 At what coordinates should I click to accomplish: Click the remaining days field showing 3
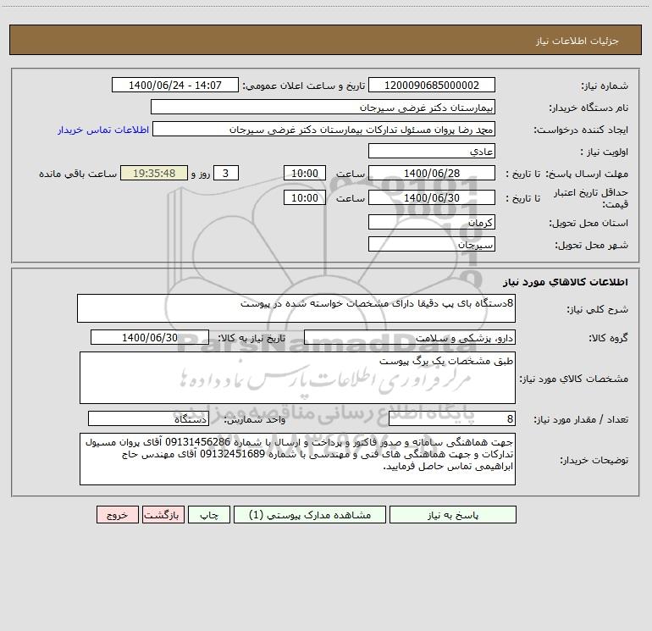(226, 173)
